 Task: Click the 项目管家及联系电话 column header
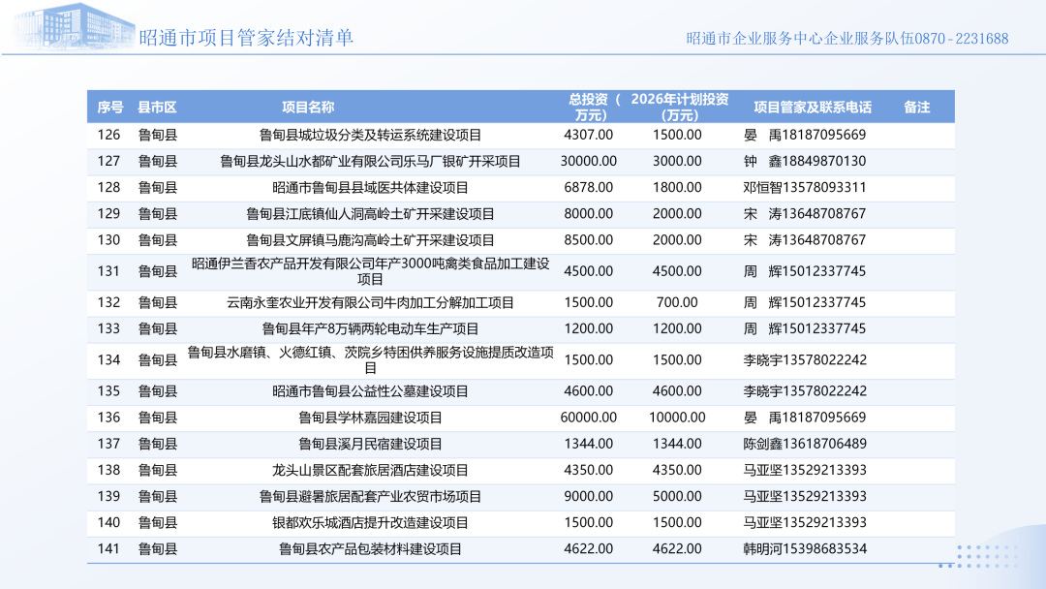(x=813, y=108)
